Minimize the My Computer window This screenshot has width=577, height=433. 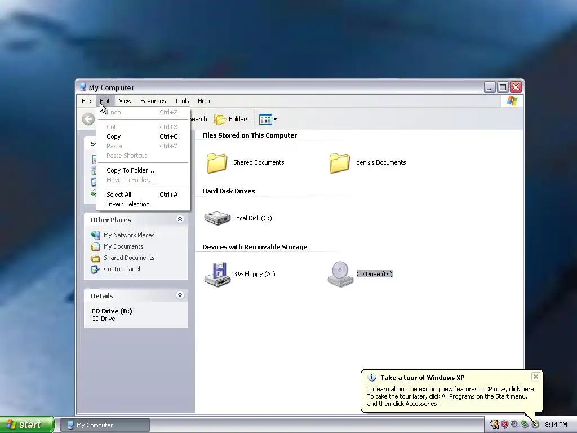coord(490,87)
